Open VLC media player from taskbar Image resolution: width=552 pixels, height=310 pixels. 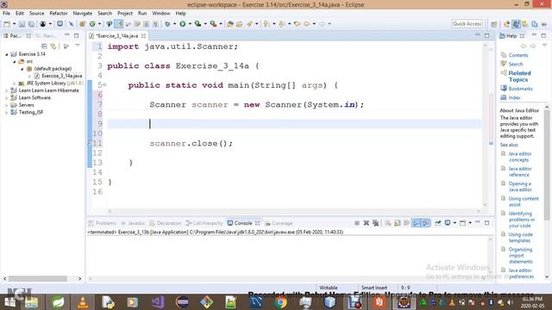click(83, 302)
